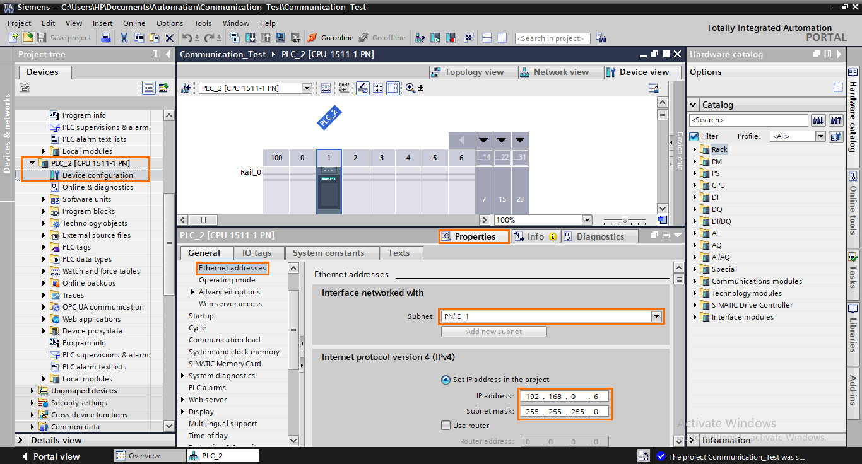862x464 pixels.
Task: Click the Add new subnet button
Action: 493,331
